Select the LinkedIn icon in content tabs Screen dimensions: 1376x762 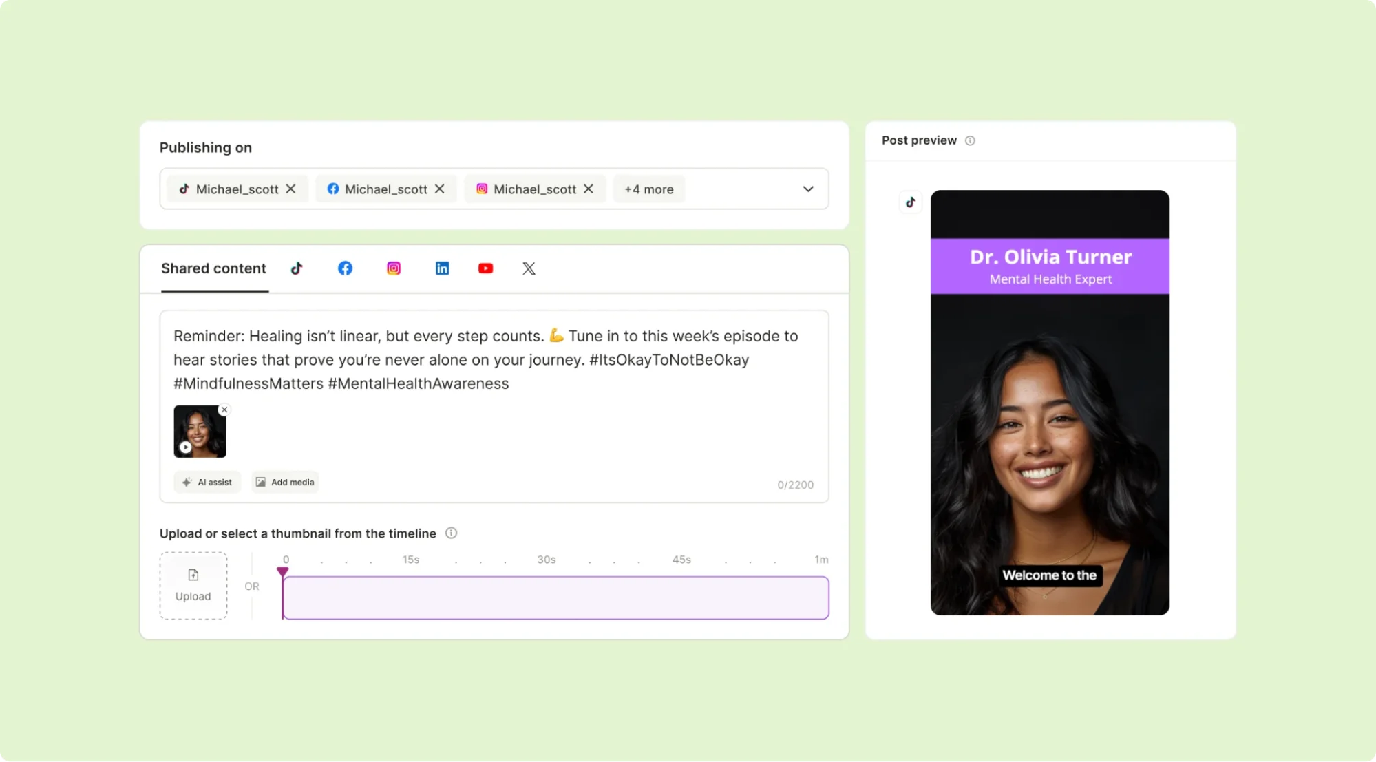441,268
